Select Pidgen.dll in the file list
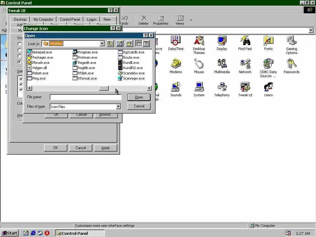The height and width of the screenshot is (237, 316). tap(37, 68)
